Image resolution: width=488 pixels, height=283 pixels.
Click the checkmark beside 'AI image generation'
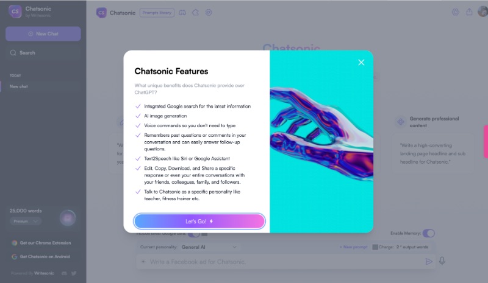[x=138, y=116]
